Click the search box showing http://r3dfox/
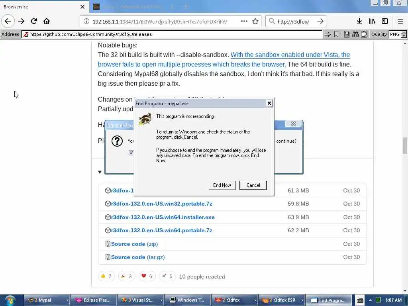408x306 pixels. point(295,22)
